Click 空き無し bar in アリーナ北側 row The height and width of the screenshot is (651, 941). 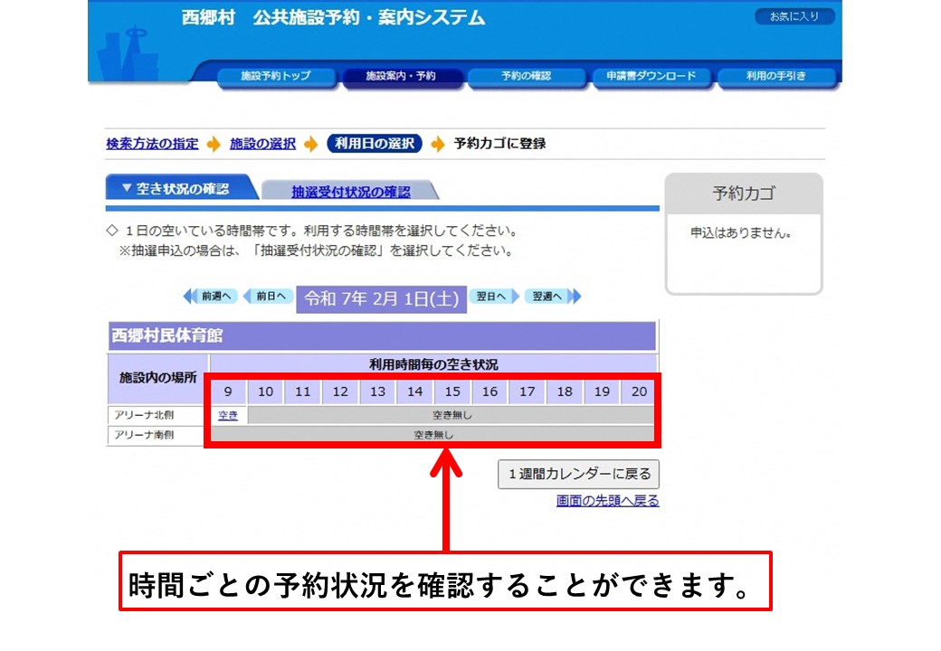[x=451, y=415]
